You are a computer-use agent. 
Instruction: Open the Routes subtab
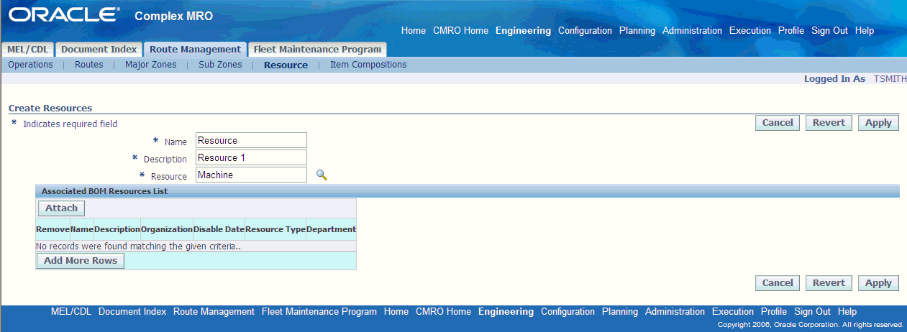pyautogui.click(x=89, y=65)
